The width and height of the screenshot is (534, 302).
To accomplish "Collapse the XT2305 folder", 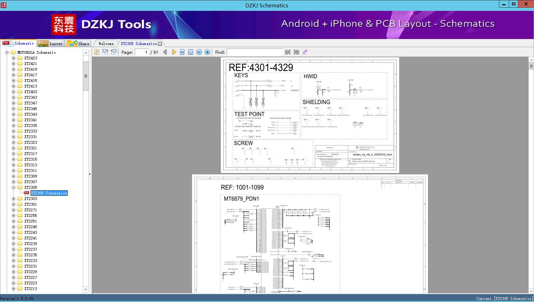I will pyautogui.click(x=13, y=187).
